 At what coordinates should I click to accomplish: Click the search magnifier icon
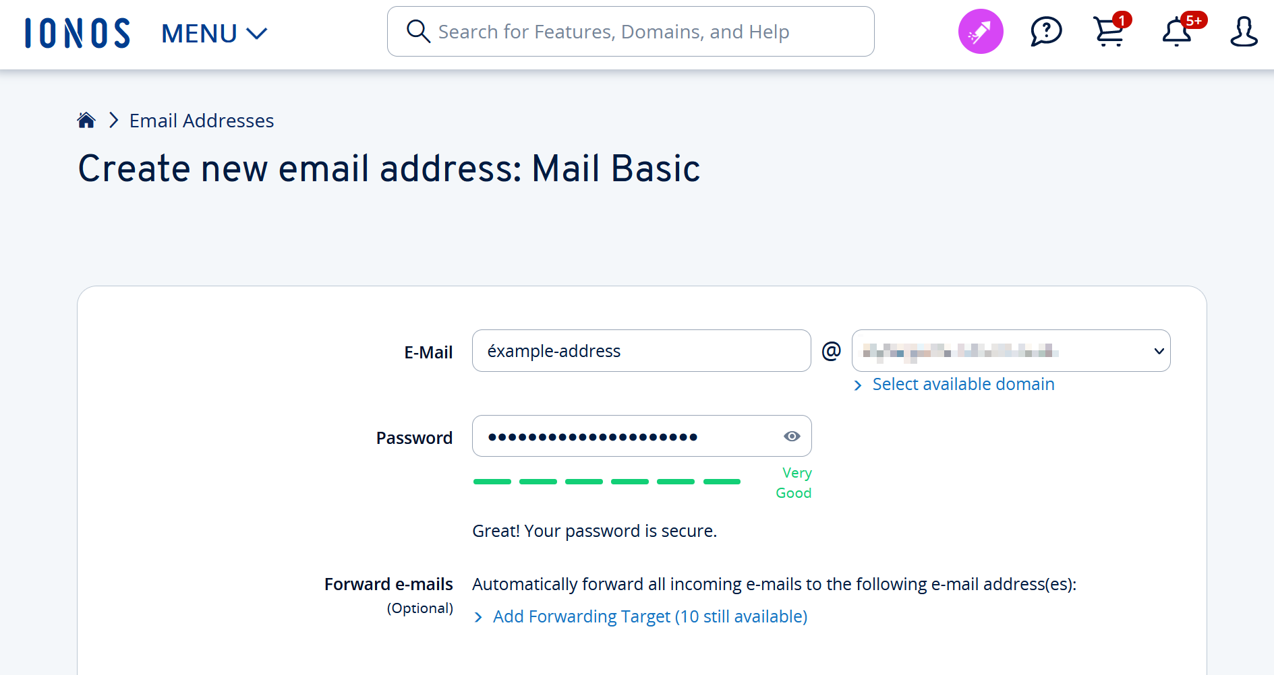(418, 31)
